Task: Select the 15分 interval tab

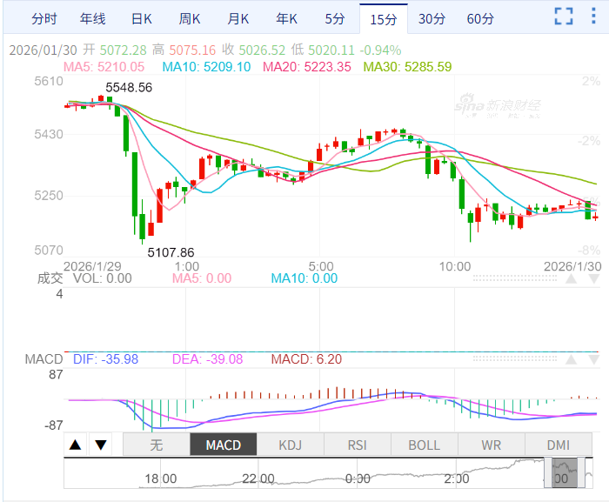Action: point(384,18)
